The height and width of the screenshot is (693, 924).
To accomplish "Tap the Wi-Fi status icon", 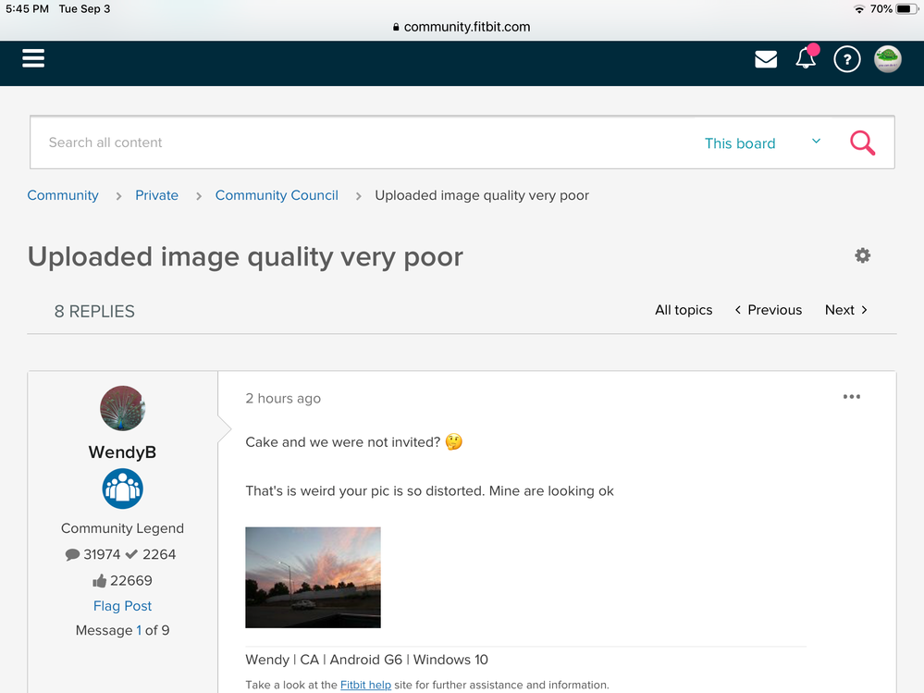I will 859,9.
